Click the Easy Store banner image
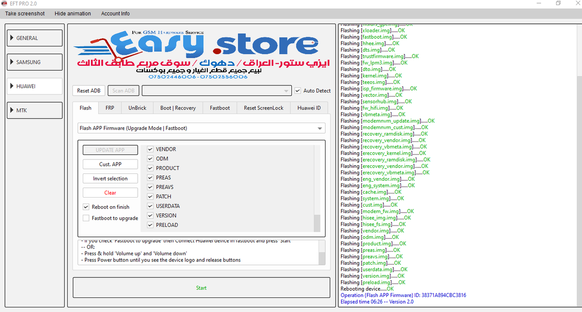The width and height of the screenshot is (582, 312). coord(201,54)
